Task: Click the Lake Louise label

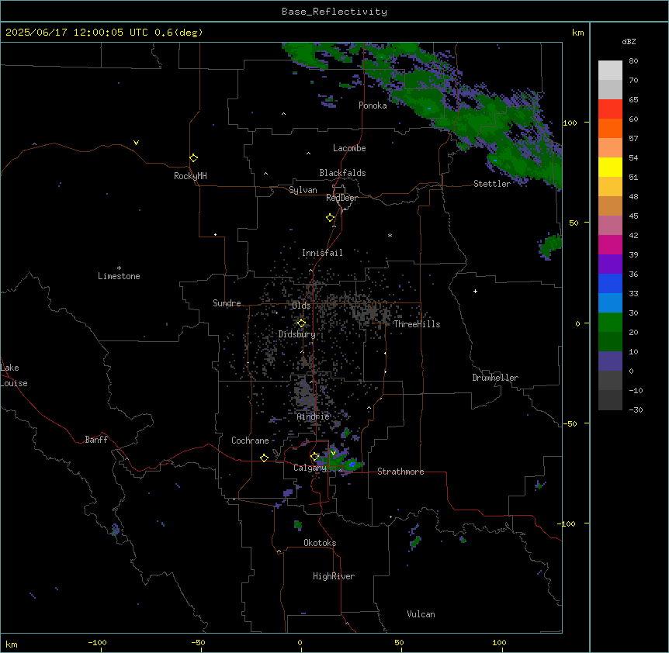Action: [14, 375]
